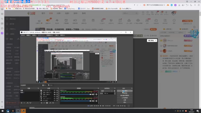Toggle visibility of video capture device source
The height and width of the screenshot is (113, 201).
click(55, 90)
